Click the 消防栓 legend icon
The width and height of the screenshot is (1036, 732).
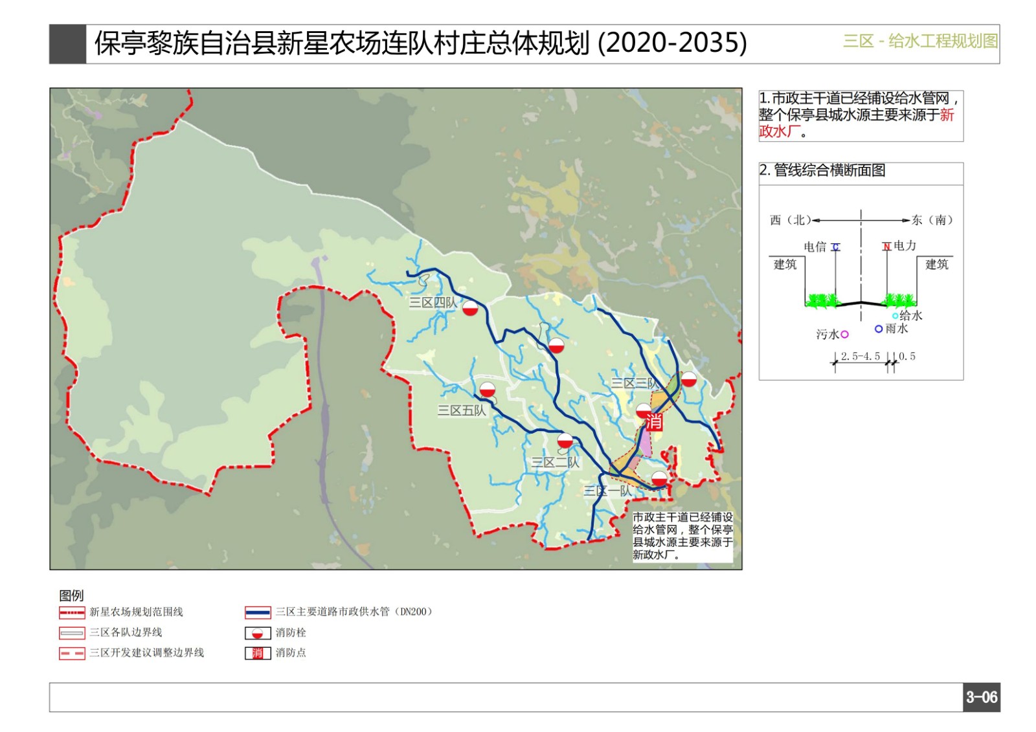(257, 633)
